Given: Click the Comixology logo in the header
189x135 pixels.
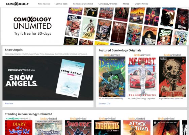Looking at the screenshot, I should [x=18, y=4].
